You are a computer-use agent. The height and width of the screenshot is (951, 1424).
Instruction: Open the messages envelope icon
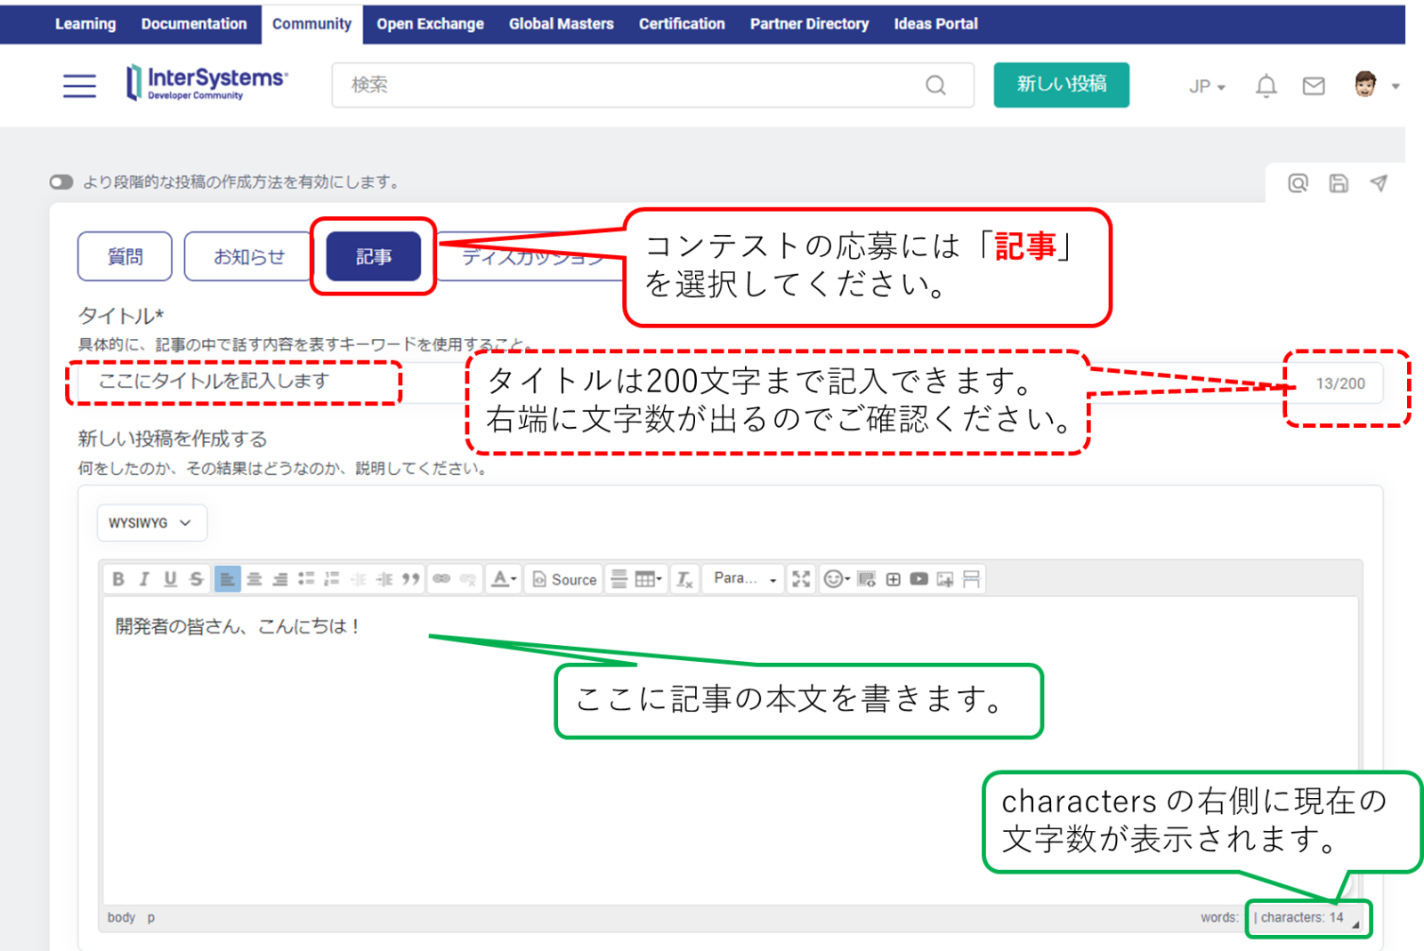pyautogui.click(x=1313, y=86)
